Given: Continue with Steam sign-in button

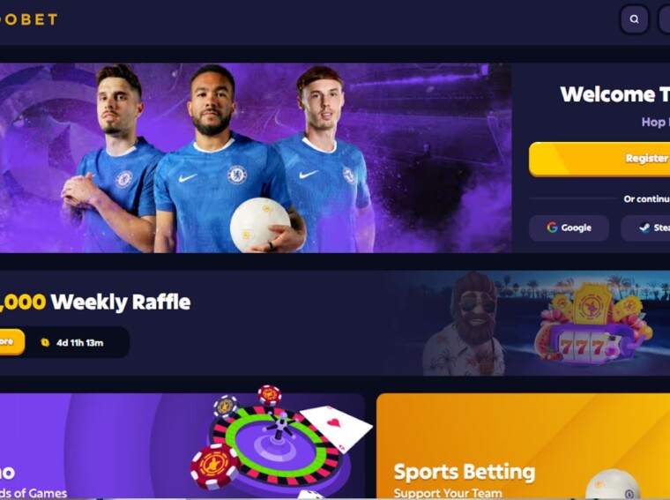Looking at the screenshot, I should [645, 228].
